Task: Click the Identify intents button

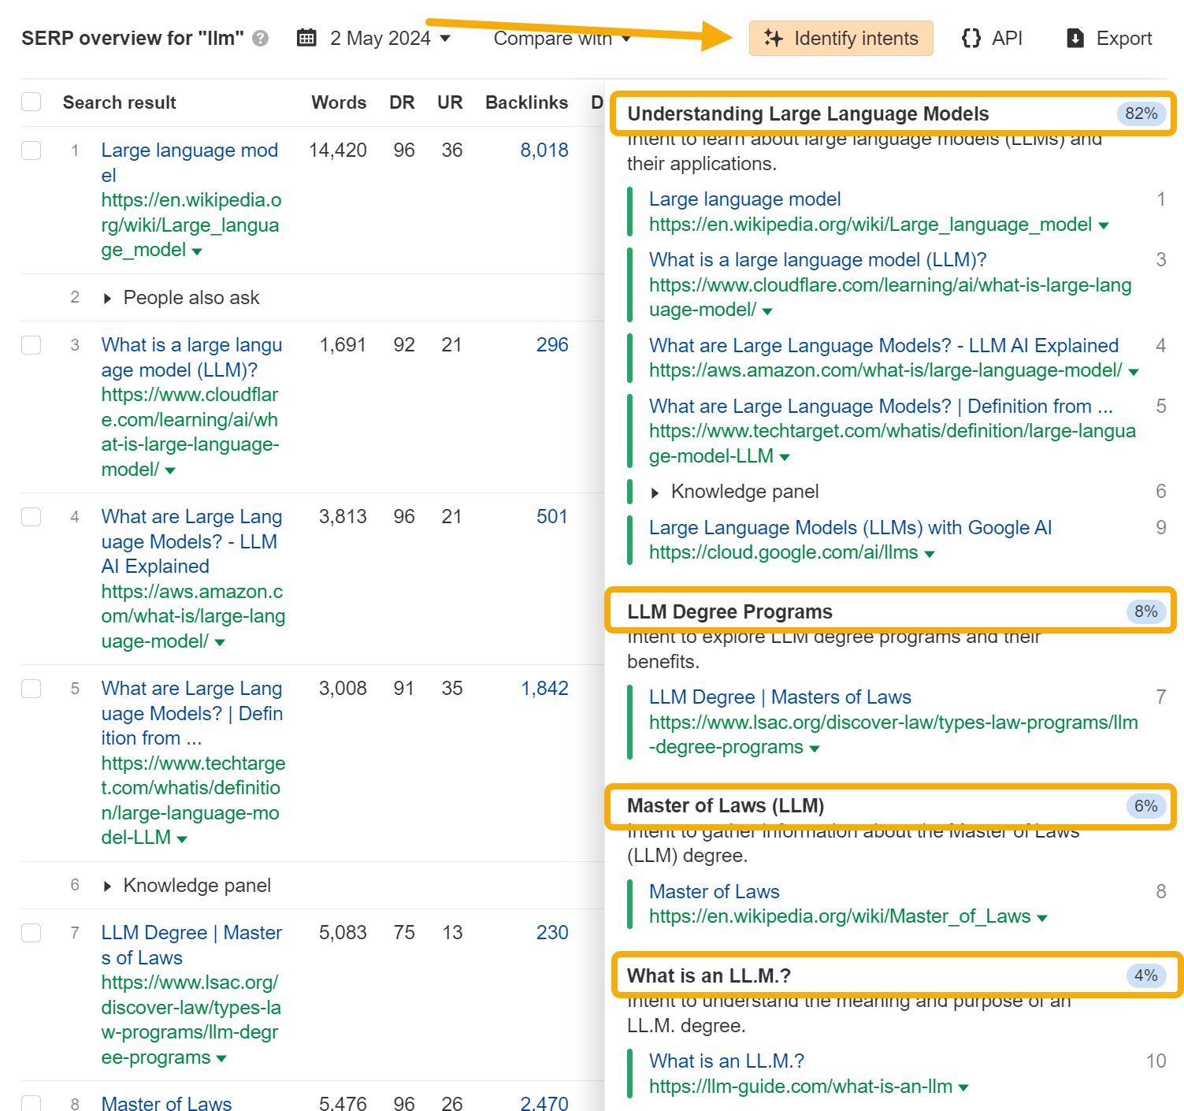Action: coord(841,37)
